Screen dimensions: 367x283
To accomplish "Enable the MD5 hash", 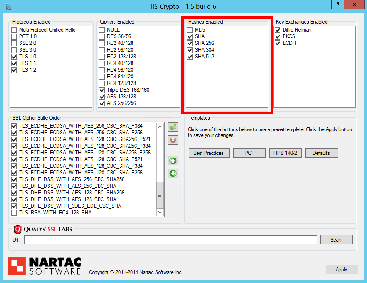I will point(190,30).
